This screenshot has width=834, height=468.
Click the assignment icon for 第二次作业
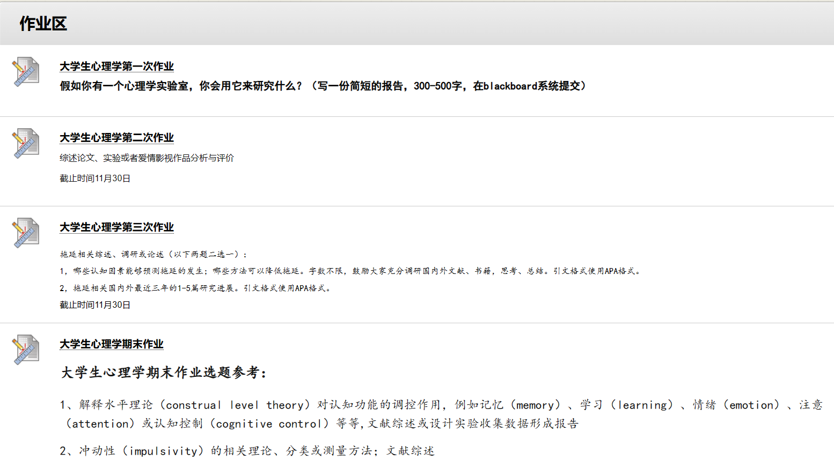pyautogui.click(x=26, y=143)
